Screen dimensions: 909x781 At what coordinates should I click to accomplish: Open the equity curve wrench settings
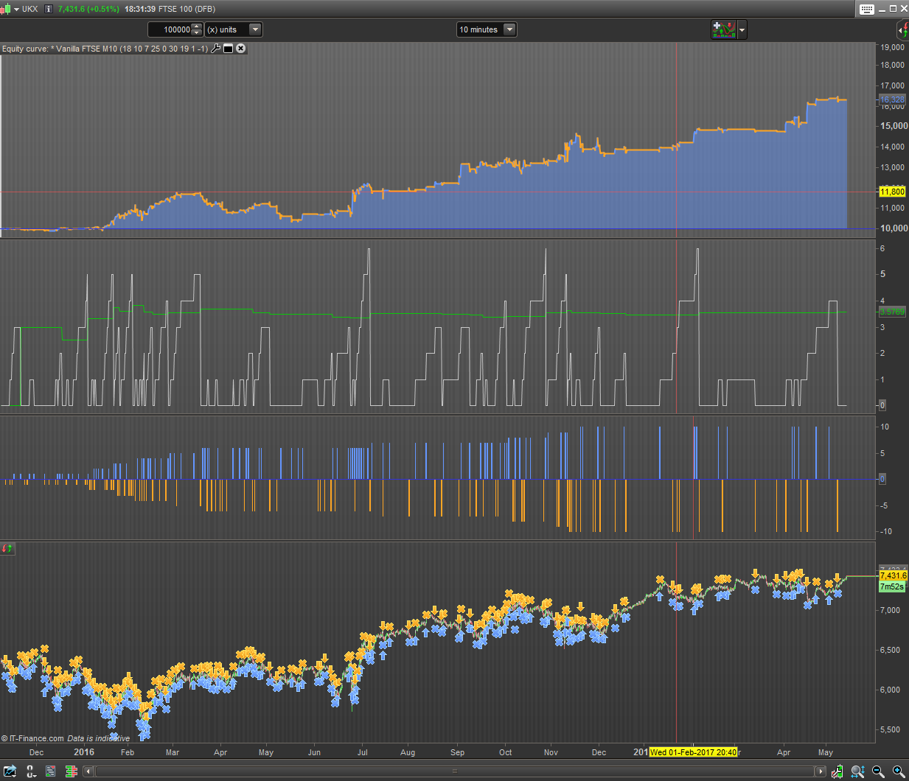pos(216,49)
